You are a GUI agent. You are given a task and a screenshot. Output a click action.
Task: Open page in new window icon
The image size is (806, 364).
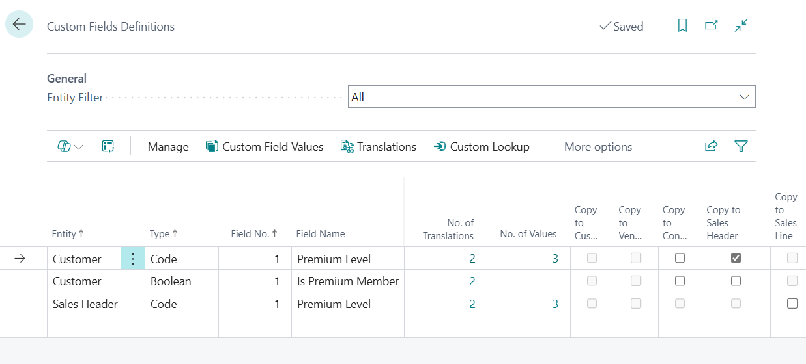click(x=712, y=26)
